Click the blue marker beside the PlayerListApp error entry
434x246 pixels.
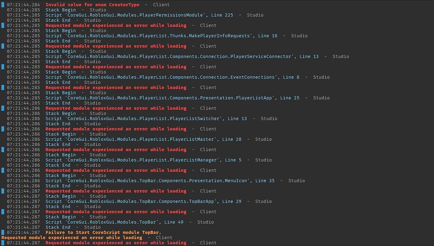coord(2,87)
